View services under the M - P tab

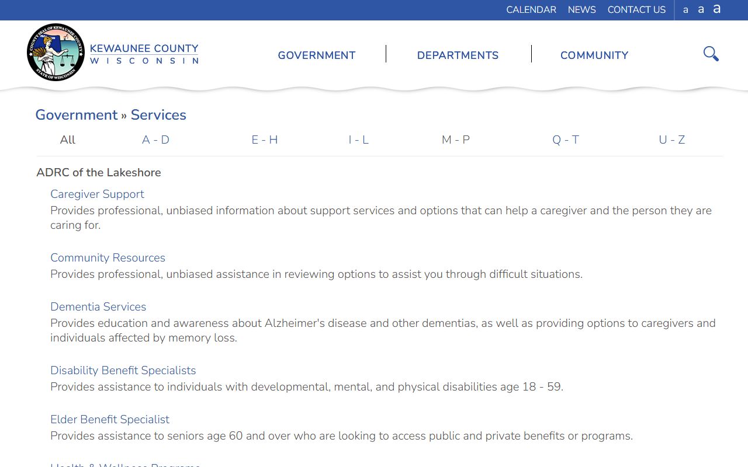click(455, 140)
